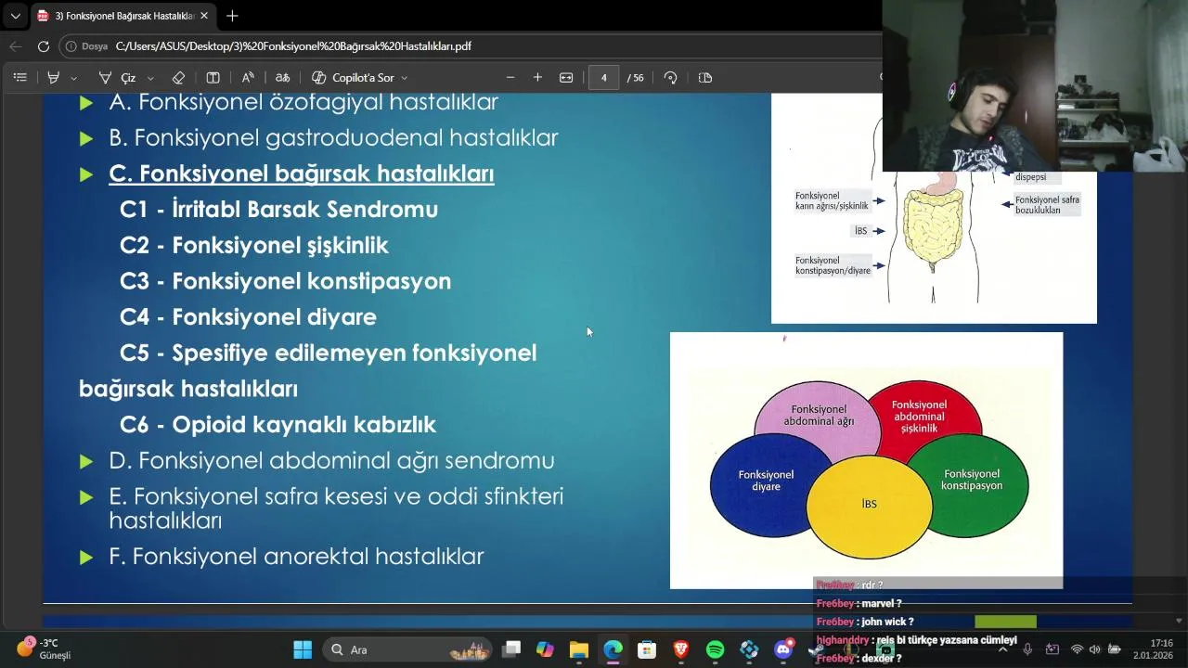Image resolution: width=1188 pixels, height=668 pixels.
Task: Switch to Microsoft Edge on the taskbar
Action: (613, 649)
